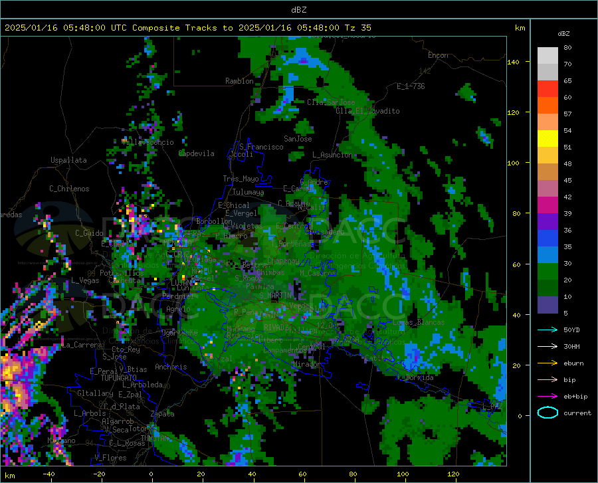
Task: Click the Anchoris map label
Action: [171, 367]
